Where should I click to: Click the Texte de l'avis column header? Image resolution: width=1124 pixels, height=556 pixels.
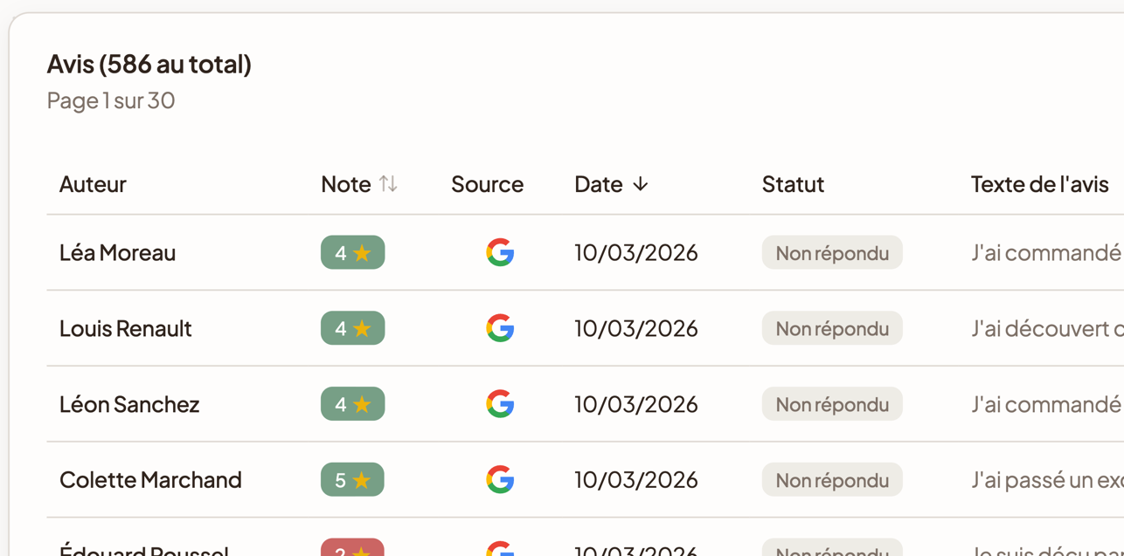coord(1039,184)
